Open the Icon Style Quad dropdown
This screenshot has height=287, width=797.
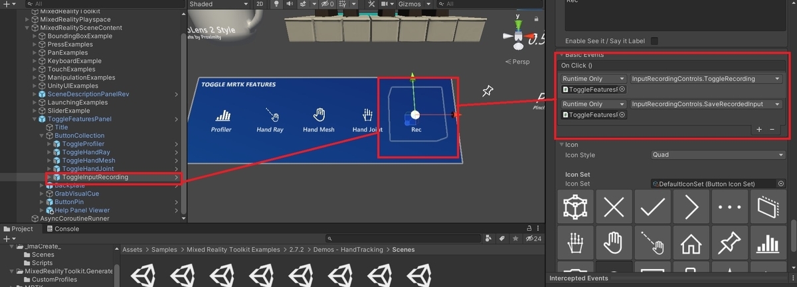pos(719,155)
